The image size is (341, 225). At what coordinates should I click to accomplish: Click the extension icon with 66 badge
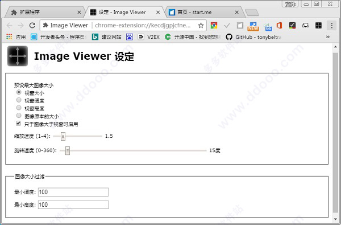pos(268,27)
